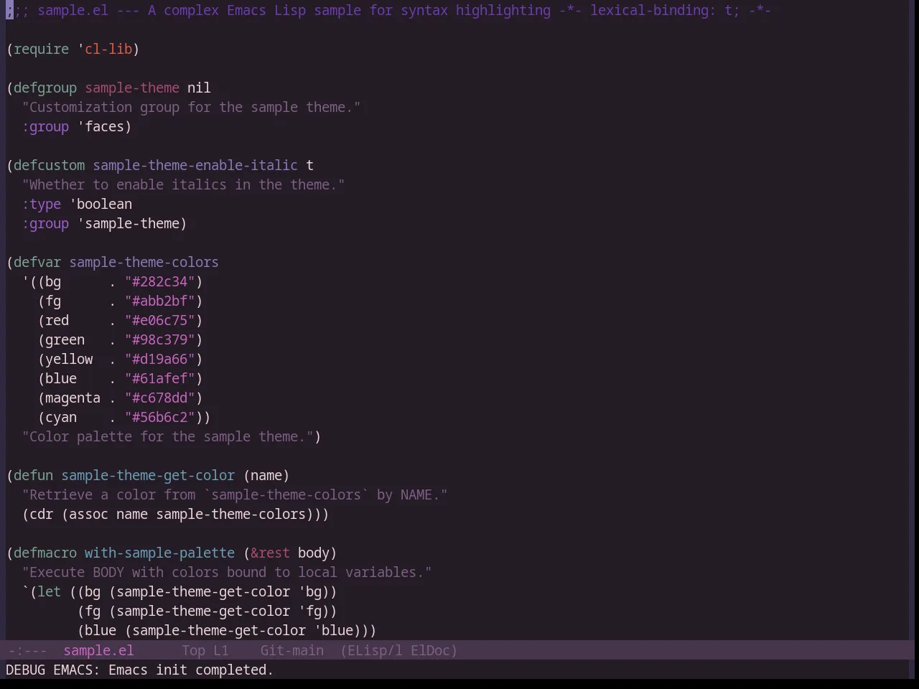Click the assoc call in function body
Viewport: 919px width, 689px height.
point(88,514)
